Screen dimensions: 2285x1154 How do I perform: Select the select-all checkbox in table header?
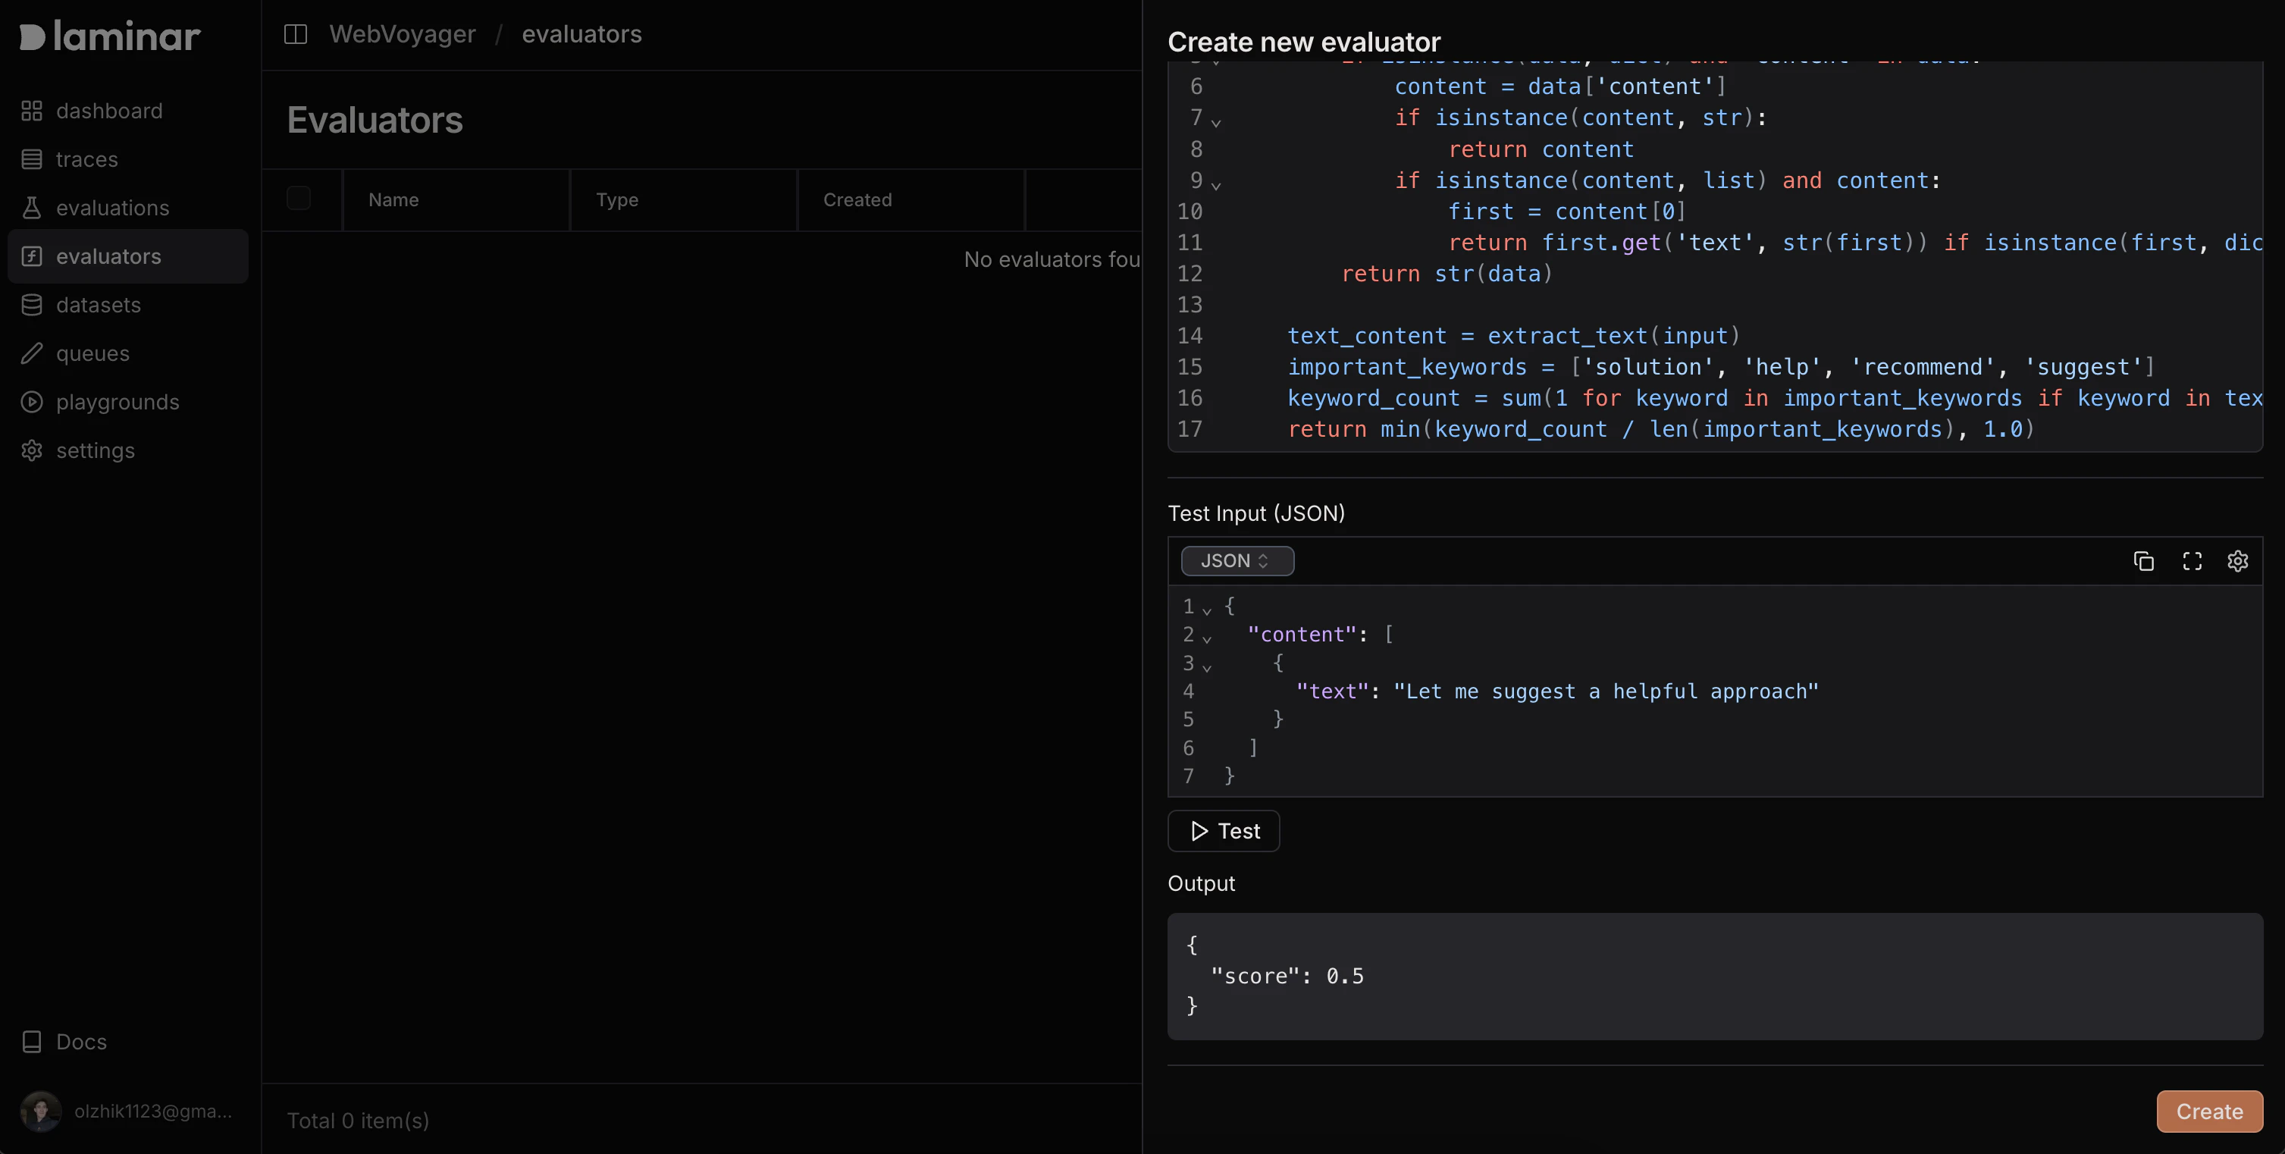(x=299, y=199)
